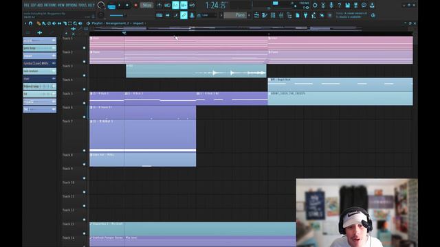Mute Track 8 via its dot
The width and height of the screenshot is (440, 247).
pyautogui.click(x=84, y=165)
